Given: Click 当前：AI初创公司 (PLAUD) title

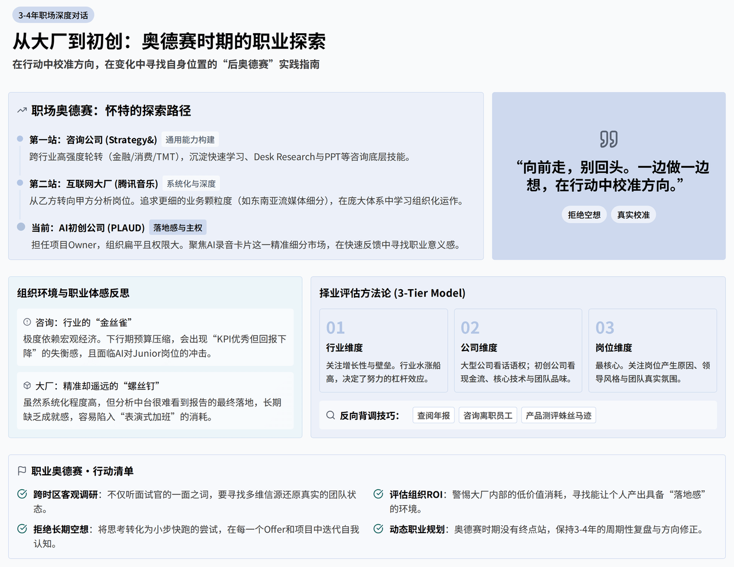Looking at the screenshot, I should point(88,228).
